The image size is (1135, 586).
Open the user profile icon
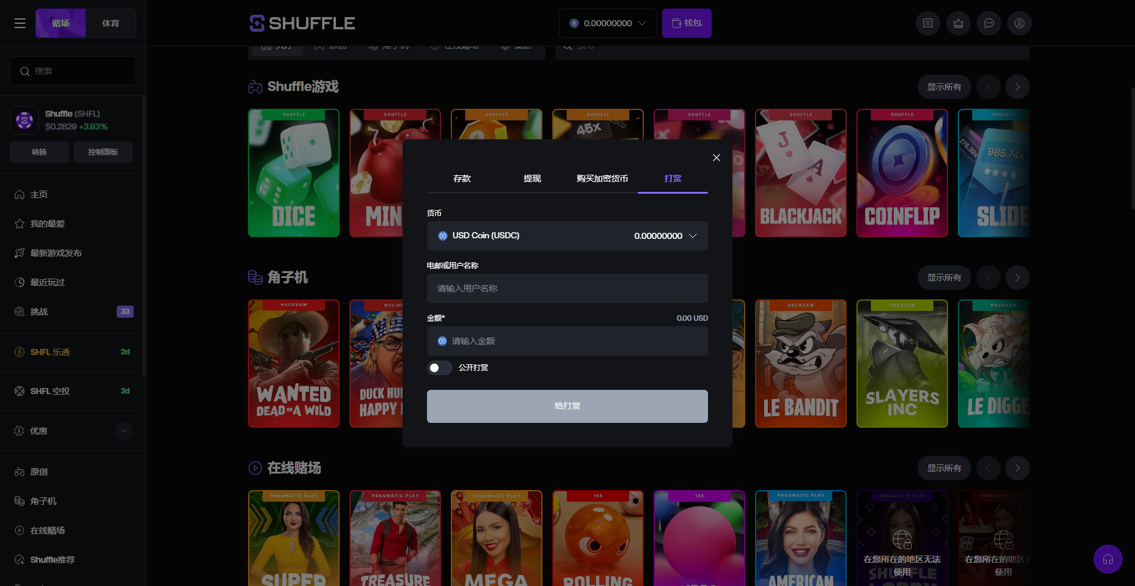coord(1020,23)
